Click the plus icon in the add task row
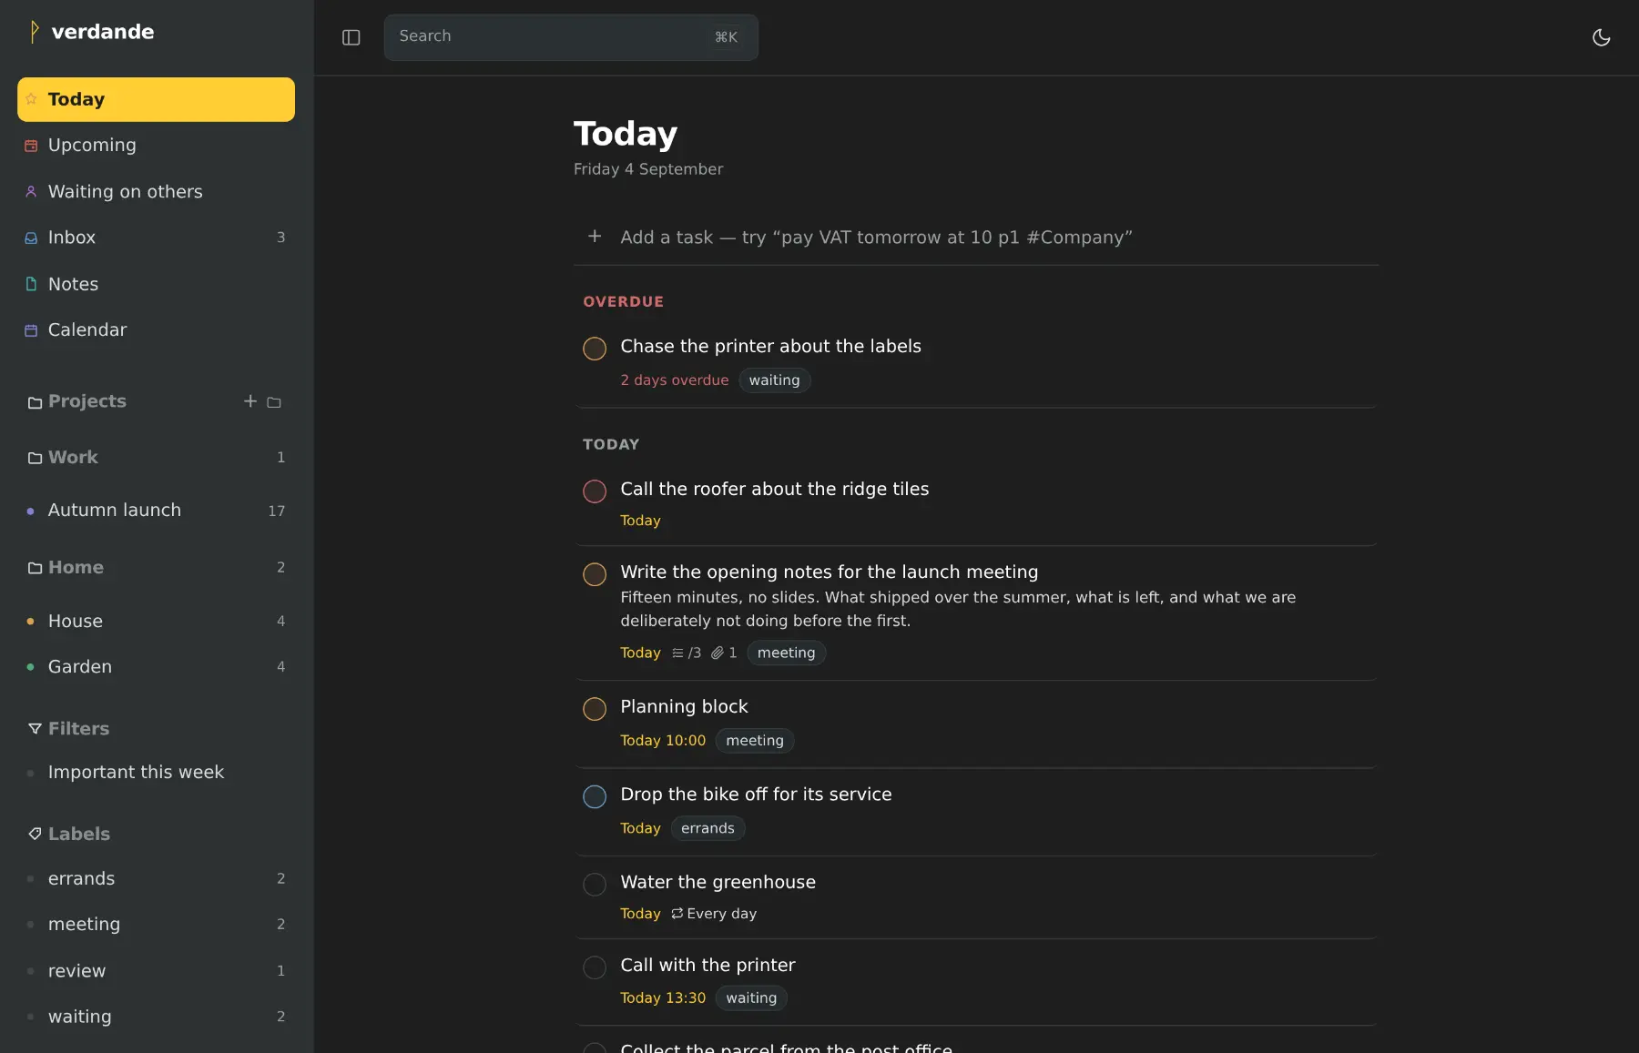The width and height of the screenshot is (1639, 1053). (595, 237)
